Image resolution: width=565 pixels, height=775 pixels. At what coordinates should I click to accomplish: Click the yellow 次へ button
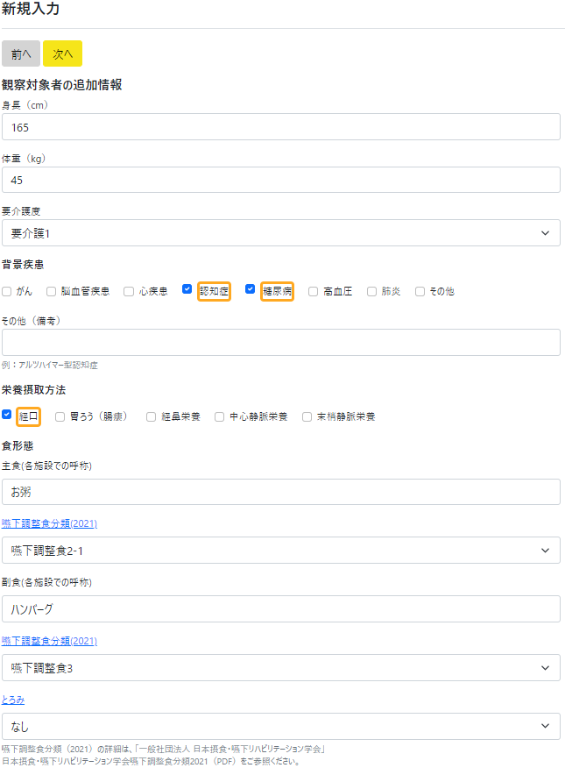pos(62,53)
